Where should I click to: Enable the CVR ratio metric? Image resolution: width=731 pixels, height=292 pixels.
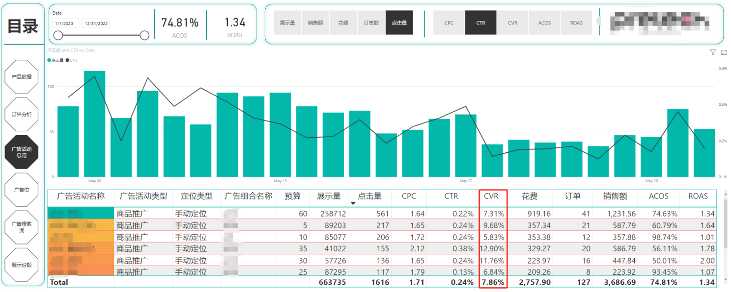pyautogui.click(x=512, y=23)
